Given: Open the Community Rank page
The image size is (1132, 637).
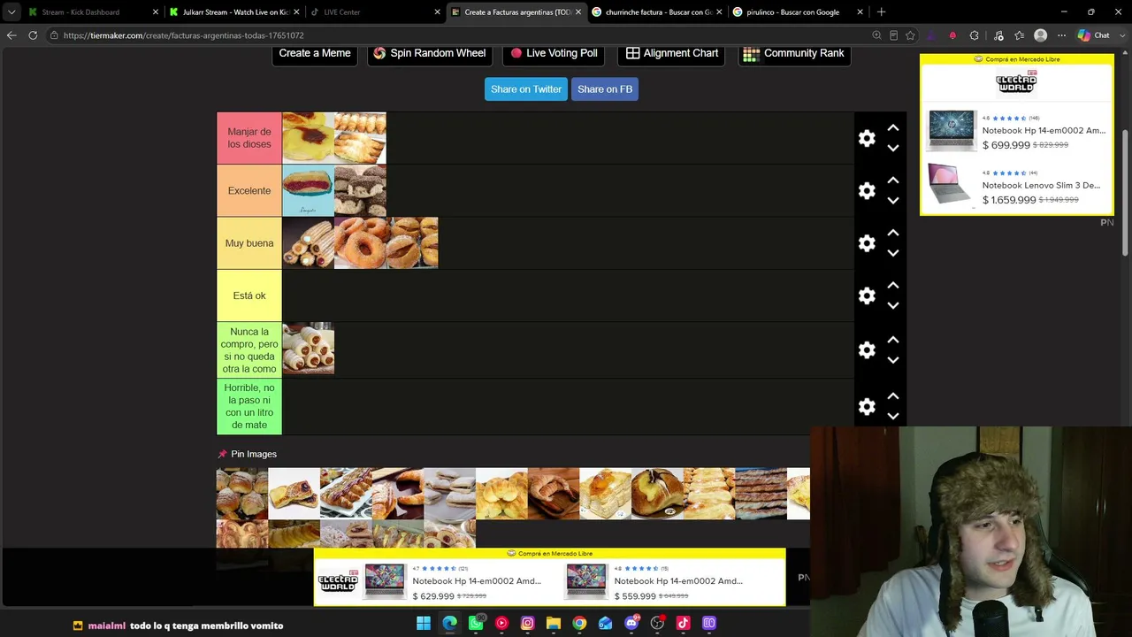Looking at the screenshot, I should pyautogui.click(x=794, y=53).
